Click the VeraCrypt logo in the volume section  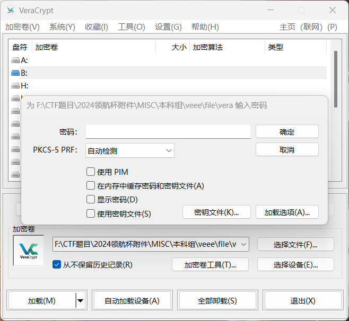(x=28, y=251)
